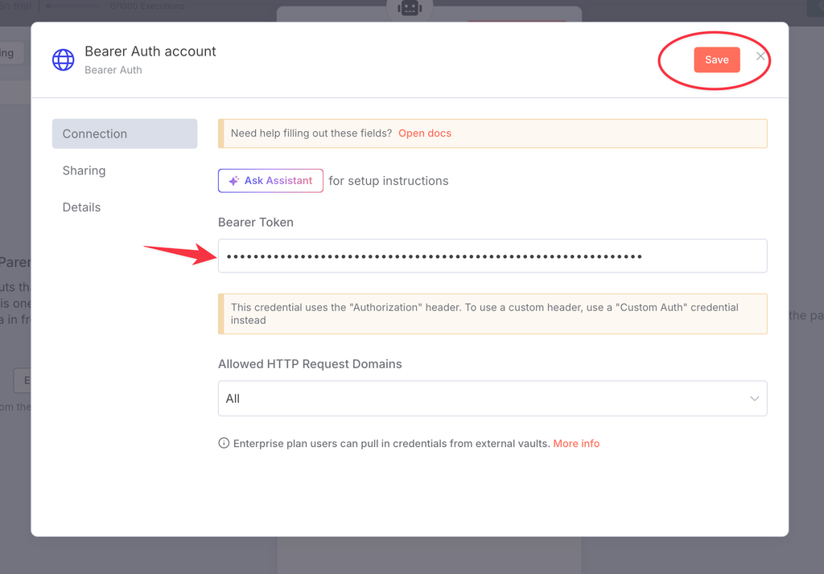824x574 pixels.
Task: Open the Connection tab
Action: click(125, 134)
